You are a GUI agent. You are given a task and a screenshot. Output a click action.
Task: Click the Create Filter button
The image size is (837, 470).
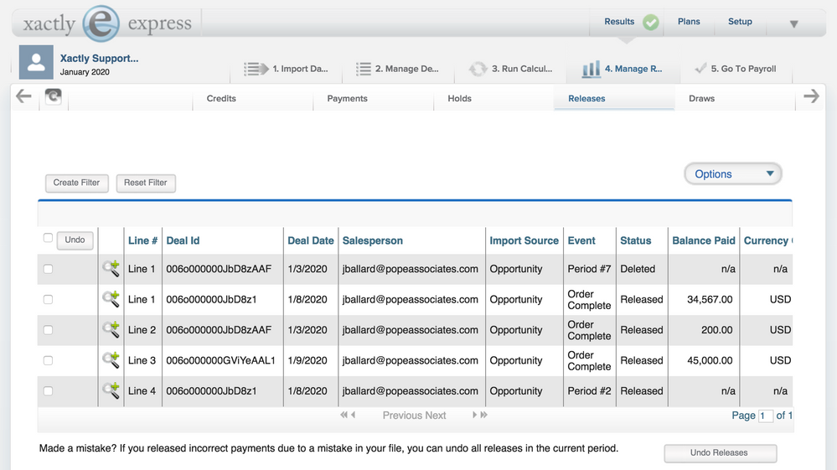click(x=76, y=183)
